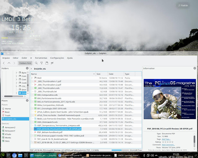Expand the Byte folder tree node
Viewport: 198px width, 158px height.
(16, 73)
